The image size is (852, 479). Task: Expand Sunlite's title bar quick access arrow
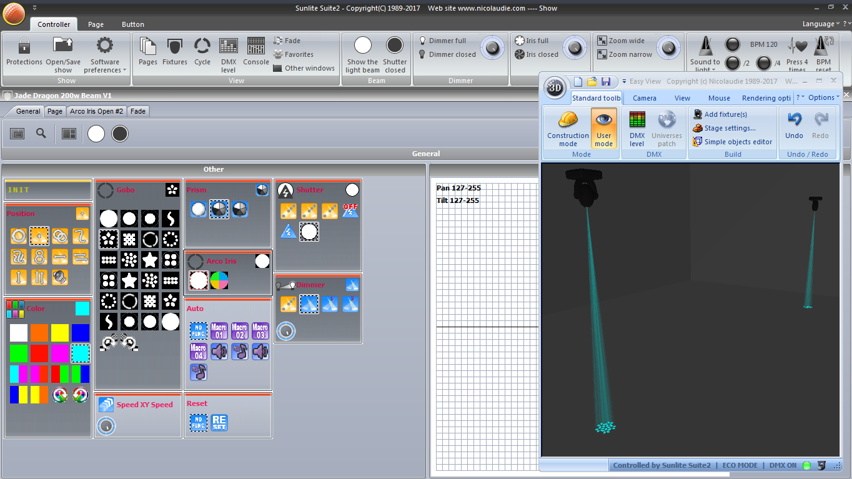pos(34,7)
